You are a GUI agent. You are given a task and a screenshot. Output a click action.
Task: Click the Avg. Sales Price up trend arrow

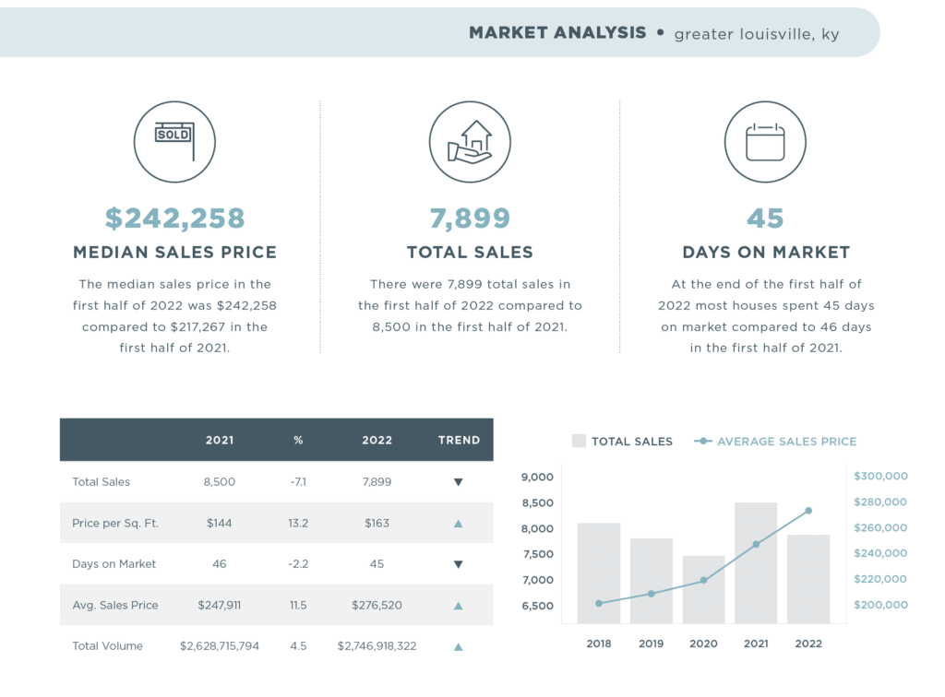coord(458,606)
